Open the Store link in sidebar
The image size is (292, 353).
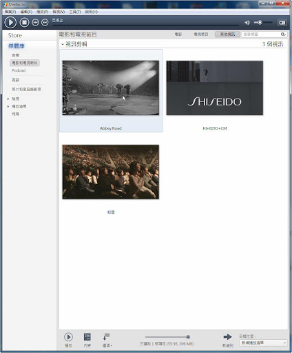point(15,35)
